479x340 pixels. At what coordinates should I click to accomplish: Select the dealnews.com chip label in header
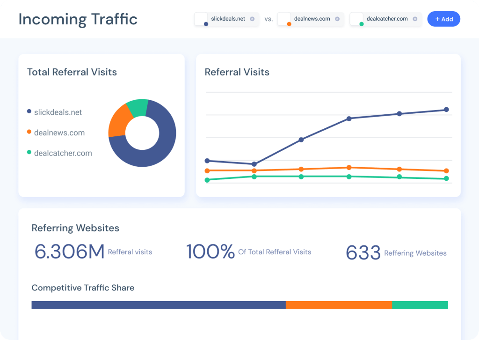coord(312,19)
